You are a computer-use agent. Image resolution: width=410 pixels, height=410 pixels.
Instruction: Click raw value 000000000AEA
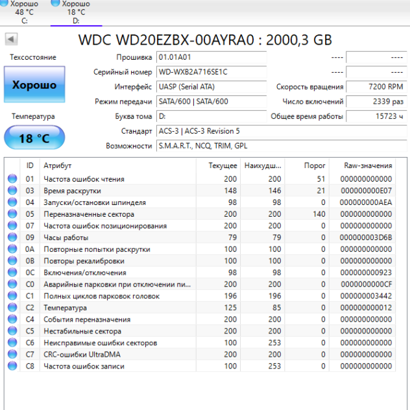(366, 202)
